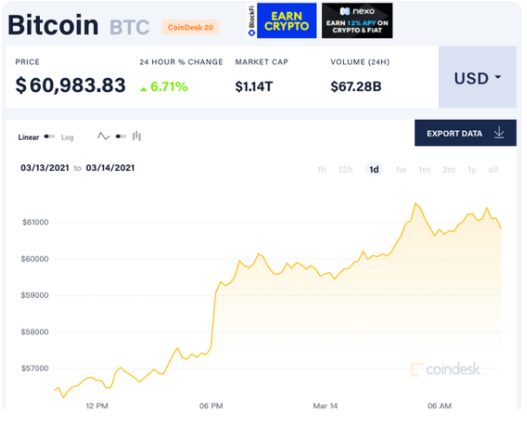
Task: Open the CoinDesk 20 badge link
Action: [x=190, y=27]
